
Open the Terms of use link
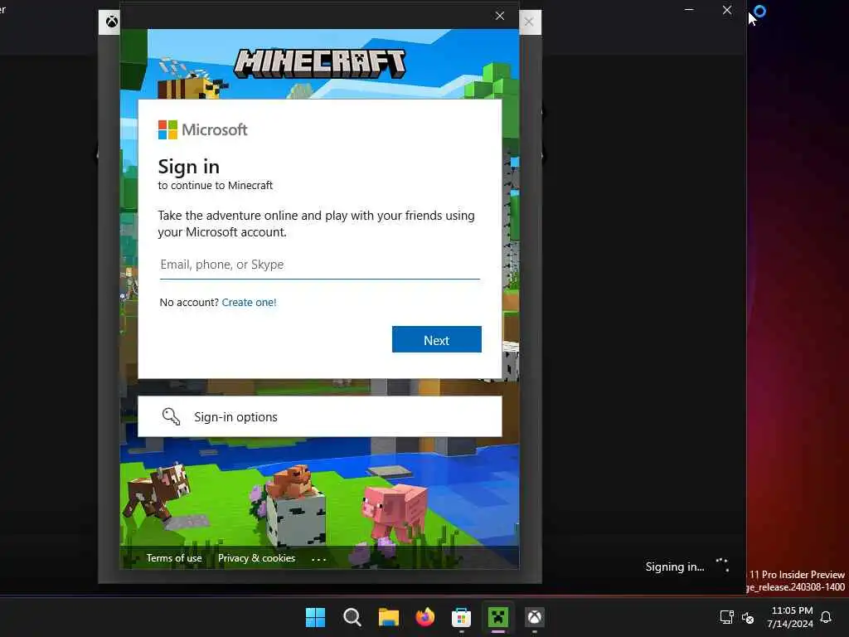click(174, 558)
